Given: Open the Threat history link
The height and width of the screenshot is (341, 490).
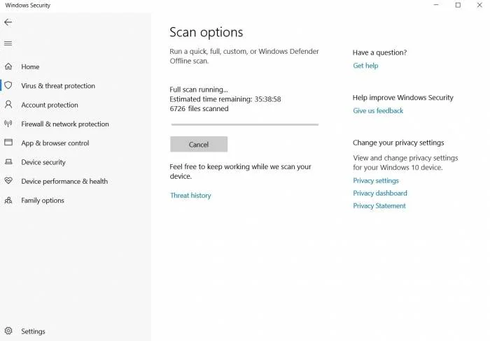Looking at the screenshot, I should point(190,195).
